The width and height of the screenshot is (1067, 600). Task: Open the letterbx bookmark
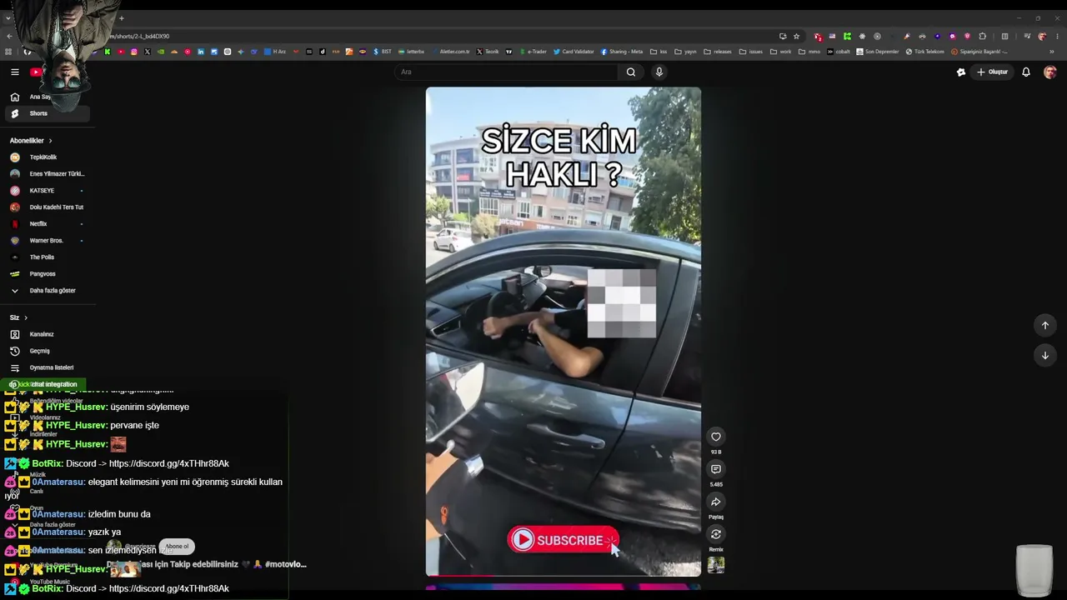(412, 52)
